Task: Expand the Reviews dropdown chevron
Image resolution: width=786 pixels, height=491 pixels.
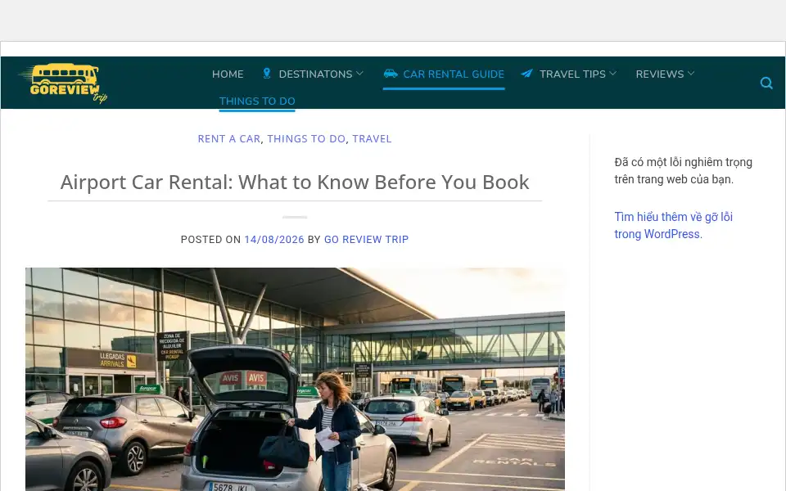Action: point(691,74)
